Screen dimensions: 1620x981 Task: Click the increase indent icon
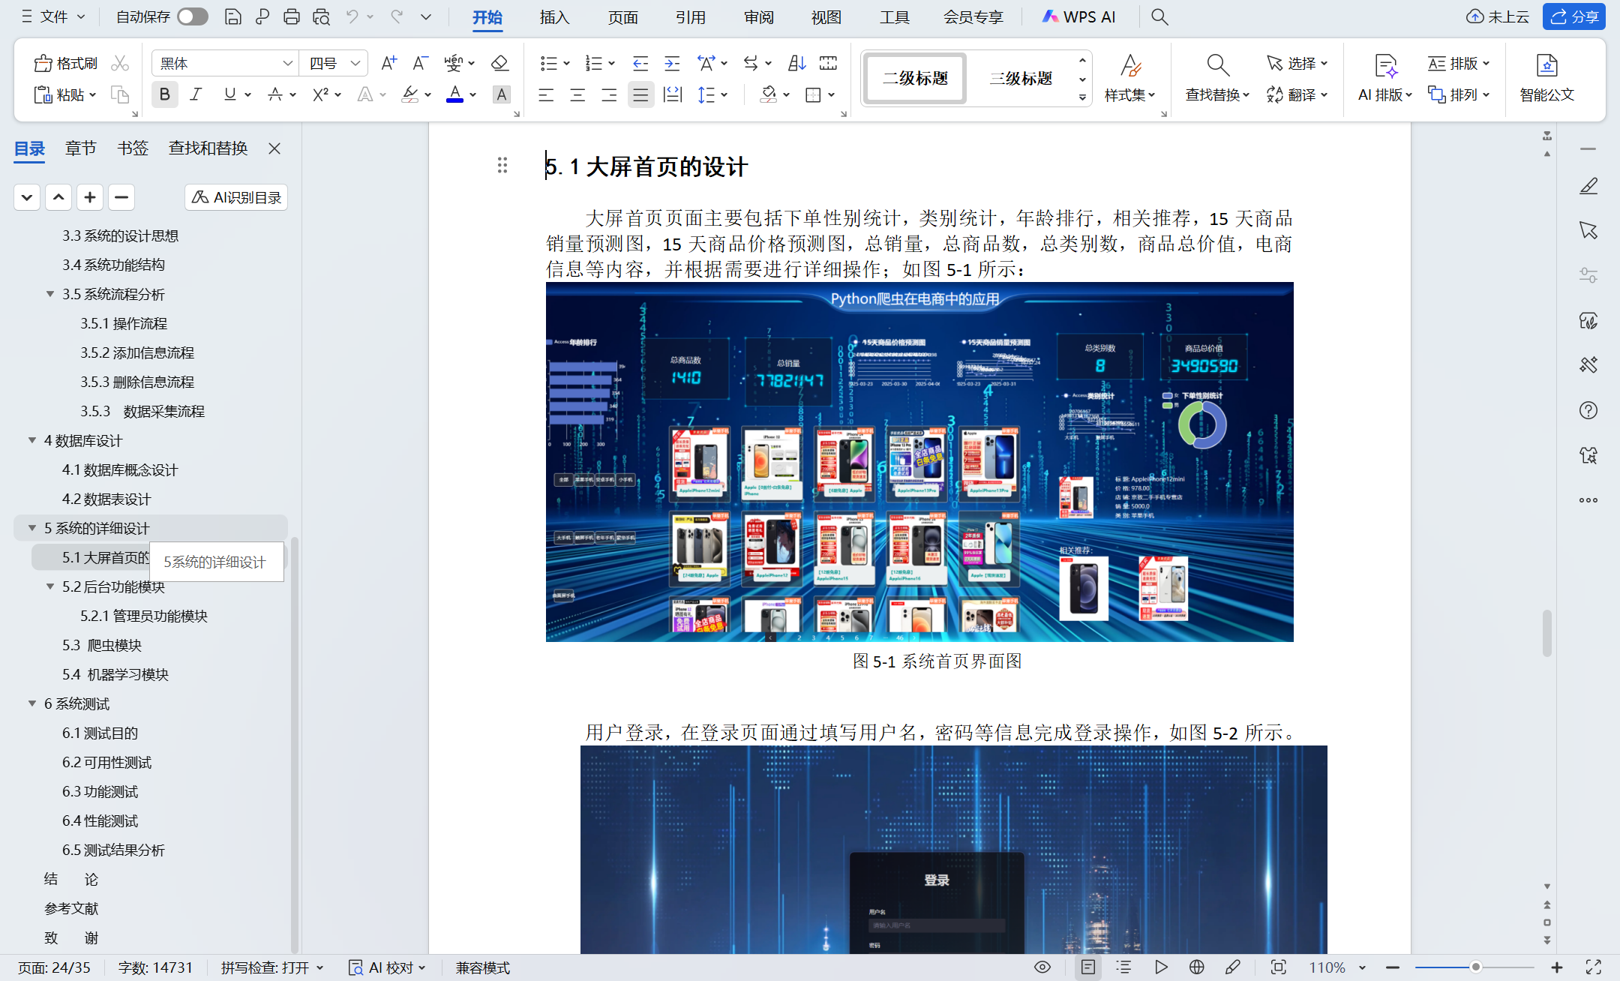pyautogui.click(x=672, y=63)
